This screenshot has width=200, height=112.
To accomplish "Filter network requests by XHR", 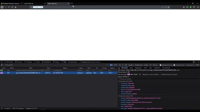I will pos(126,65).
